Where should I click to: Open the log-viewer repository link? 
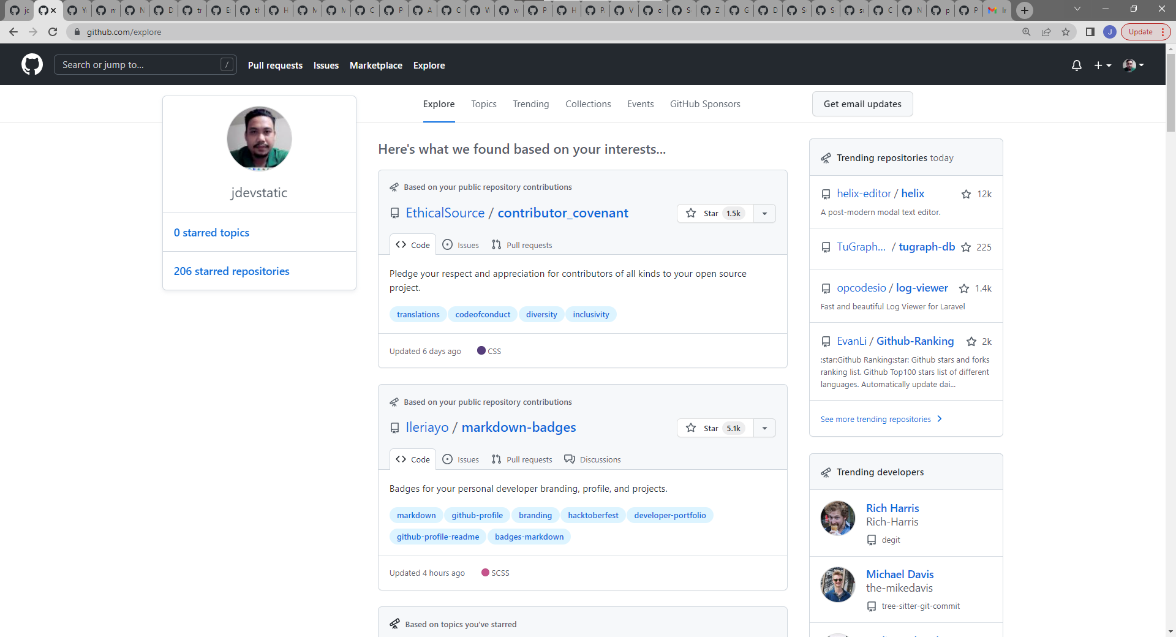tap(922, 288)
